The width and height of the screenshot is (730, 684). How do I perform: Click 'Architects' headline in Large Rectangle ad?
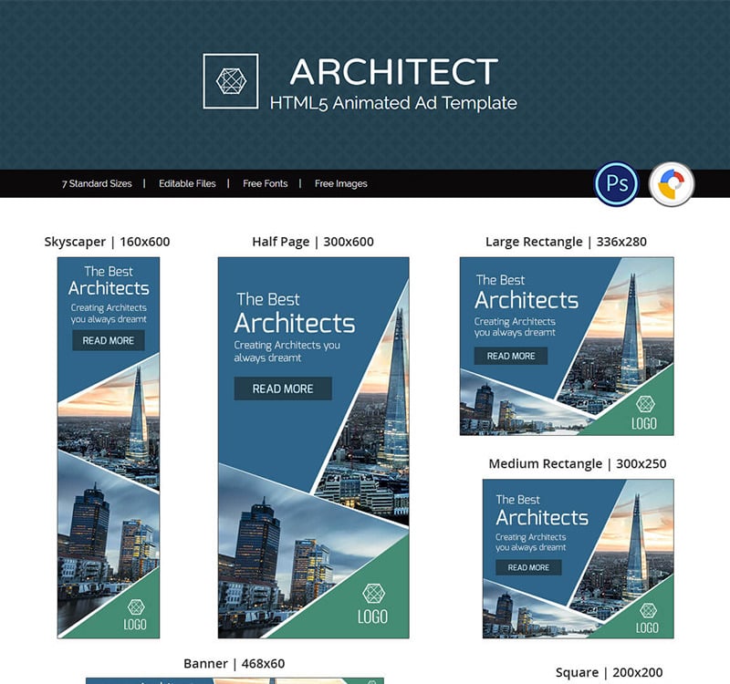click(527, 300)
